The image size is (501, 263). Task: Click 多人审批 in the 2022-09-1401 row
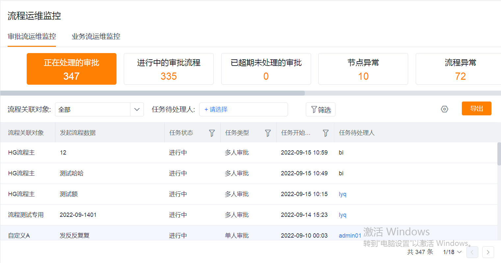coord(237,215)
